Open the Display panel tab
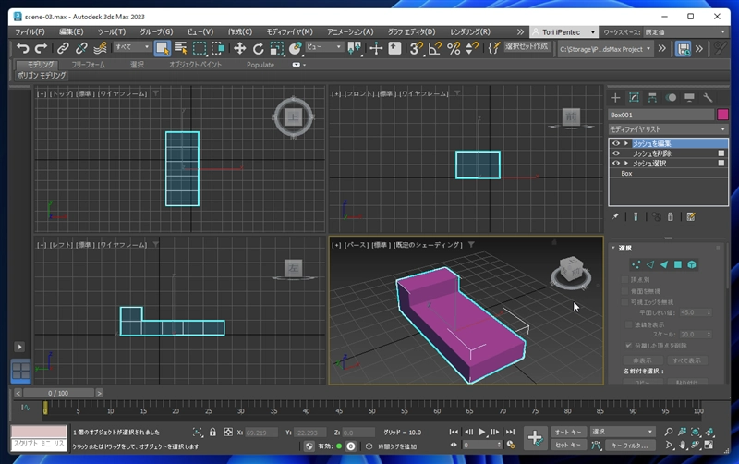The height and width of the screenshot is (464, 739). click(x=689, y=98)
